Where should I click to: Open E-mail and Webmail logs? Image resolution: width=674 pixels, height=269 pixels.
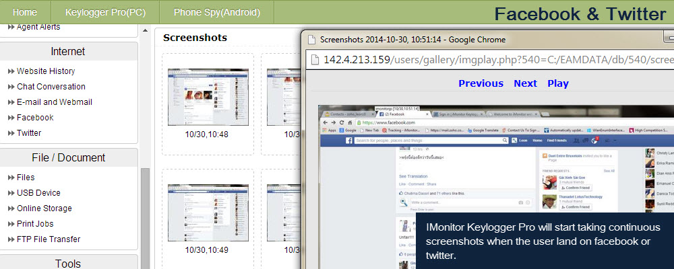(54, 102)
